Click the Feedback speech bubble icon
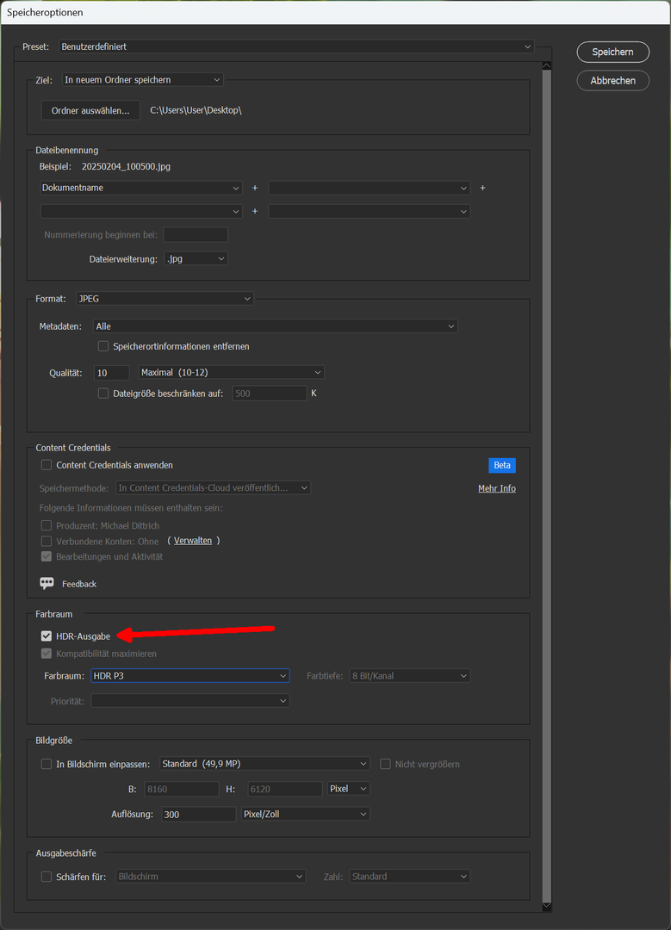 [x=47, y=584]
